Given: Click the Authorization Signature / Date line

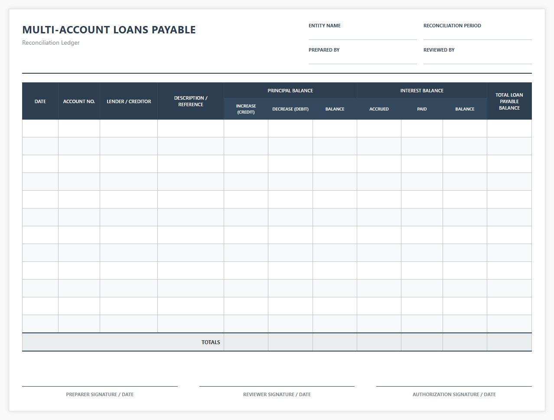Looking at the screenshot, I should [454, 386].
